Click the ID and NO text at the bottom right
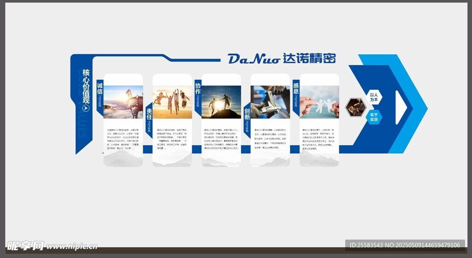Image resolution: width=472 pixels, height=258 pixels. click(405, 245)
